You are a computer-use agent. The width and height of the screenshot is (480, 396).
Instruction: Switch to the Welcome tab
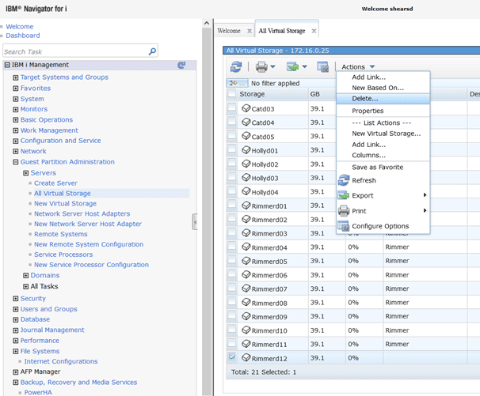click(229, 31)
